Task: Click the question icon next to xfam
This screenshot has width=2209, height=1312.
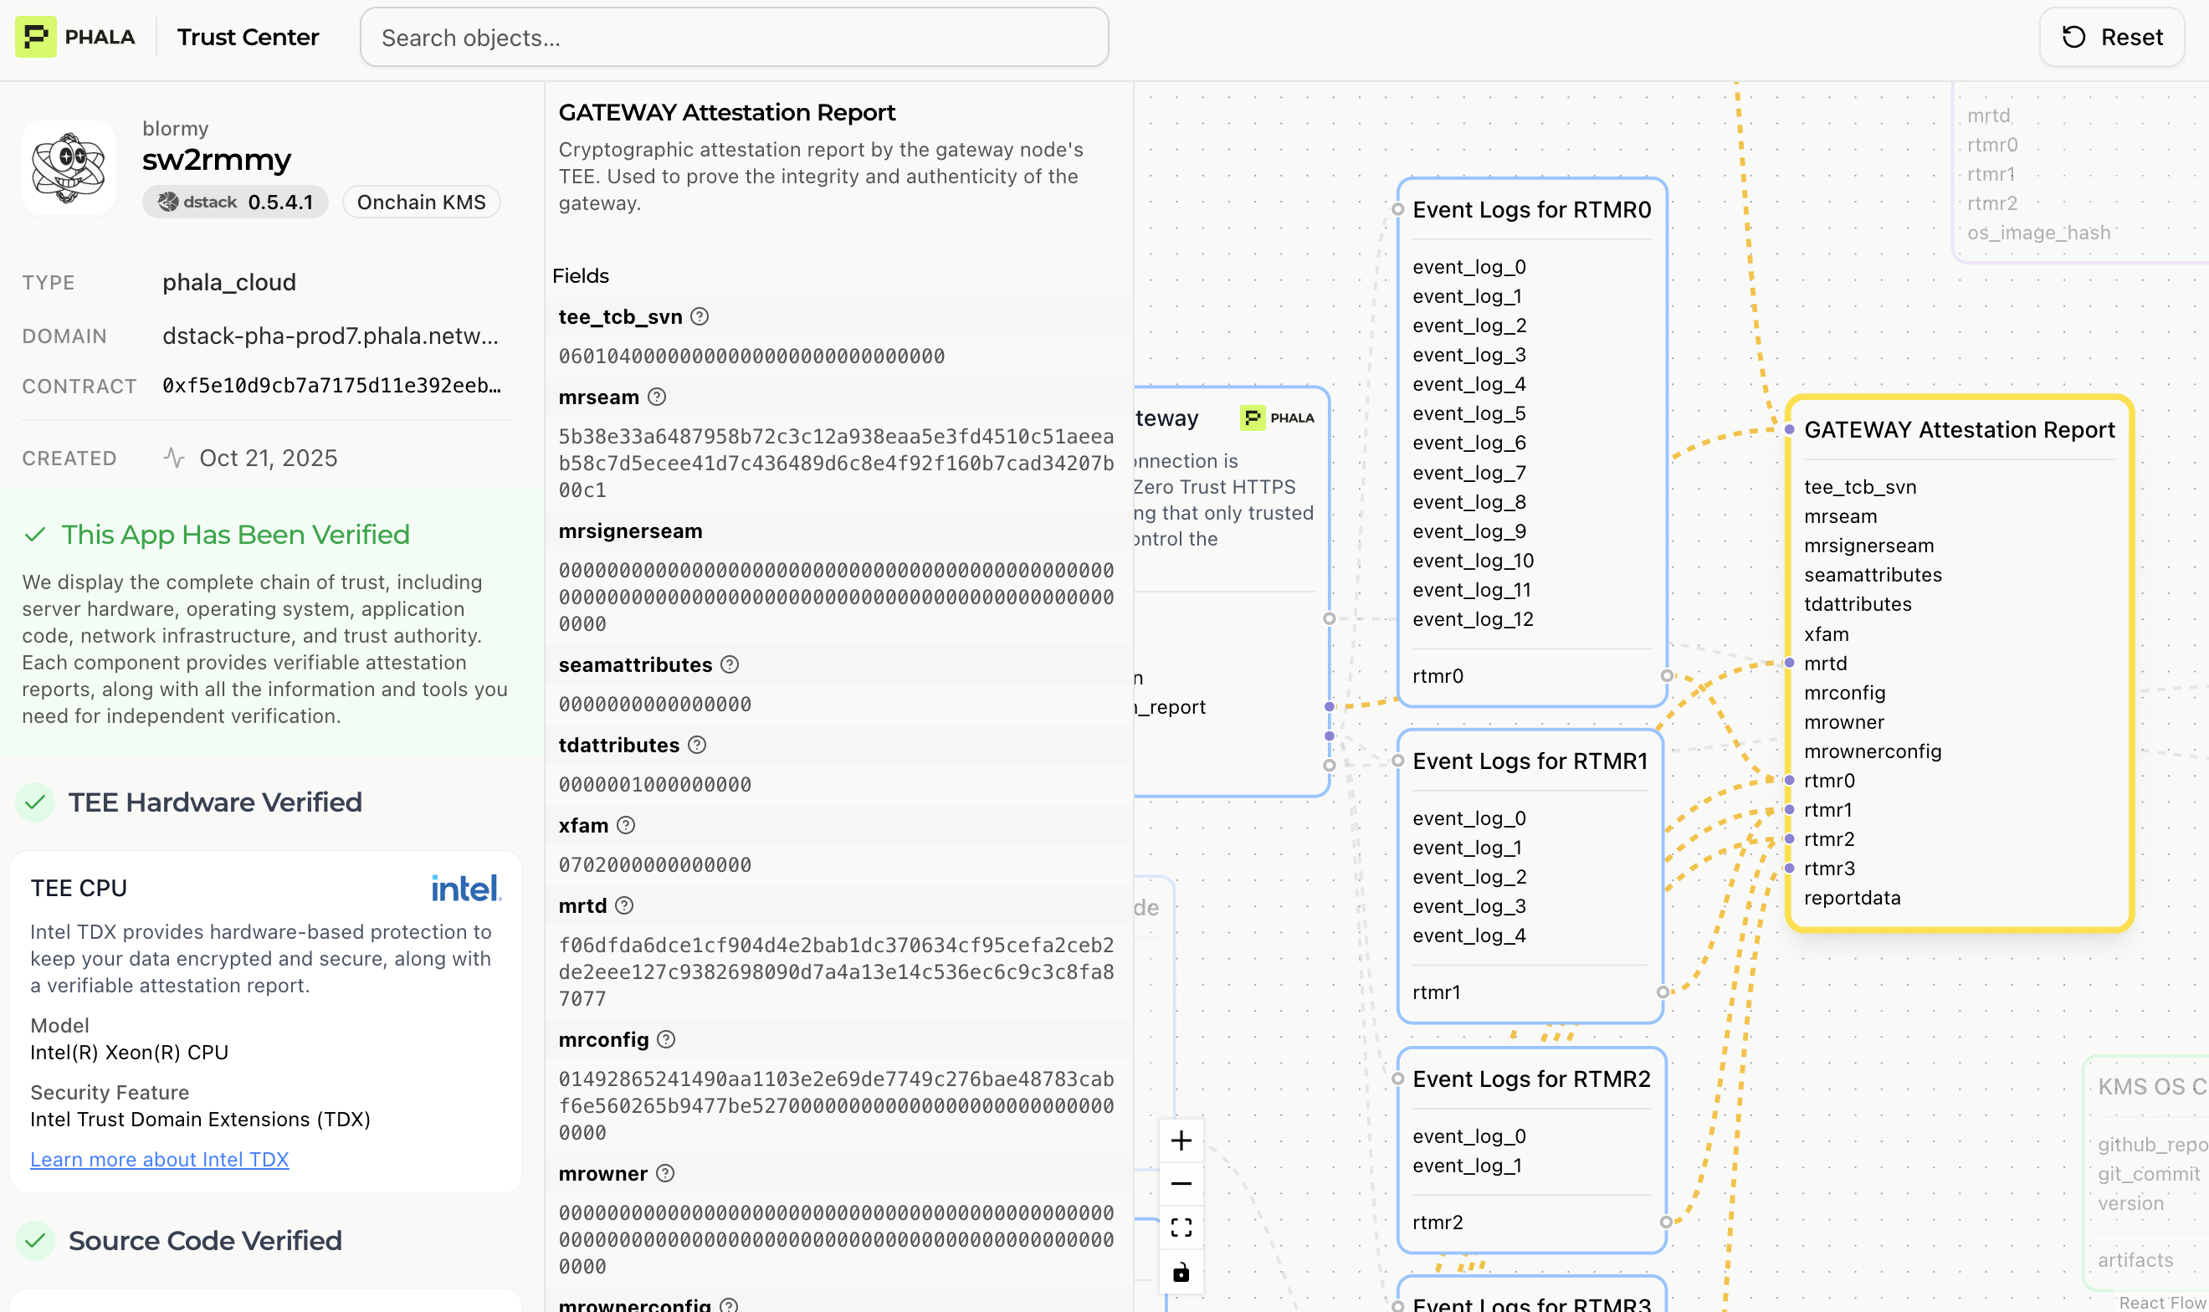Action: pos(626,825)
